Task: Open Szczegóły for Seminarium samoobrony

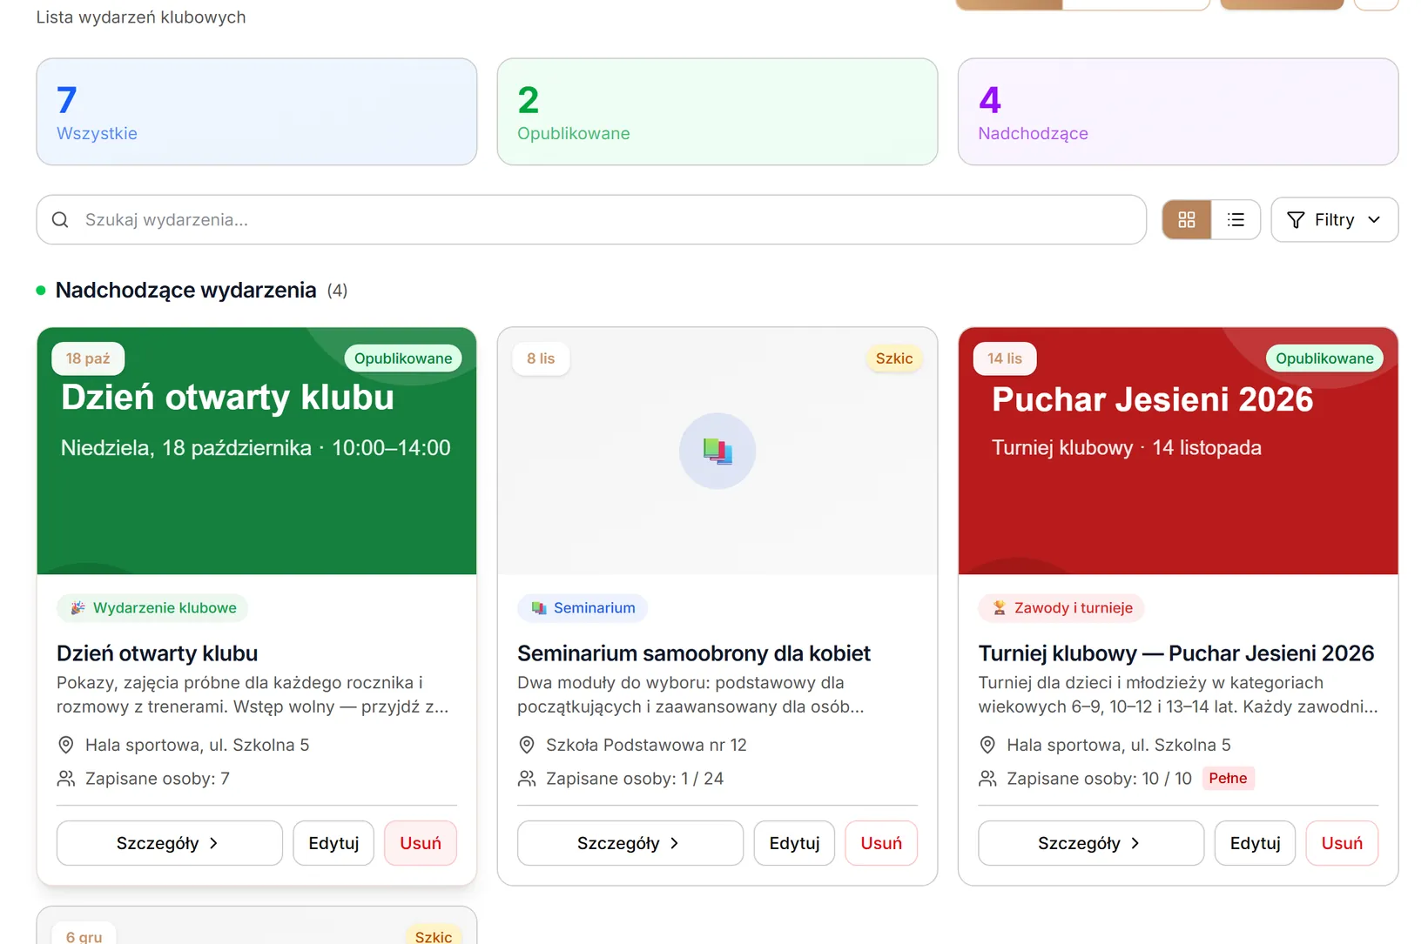Action: (630, 843)
